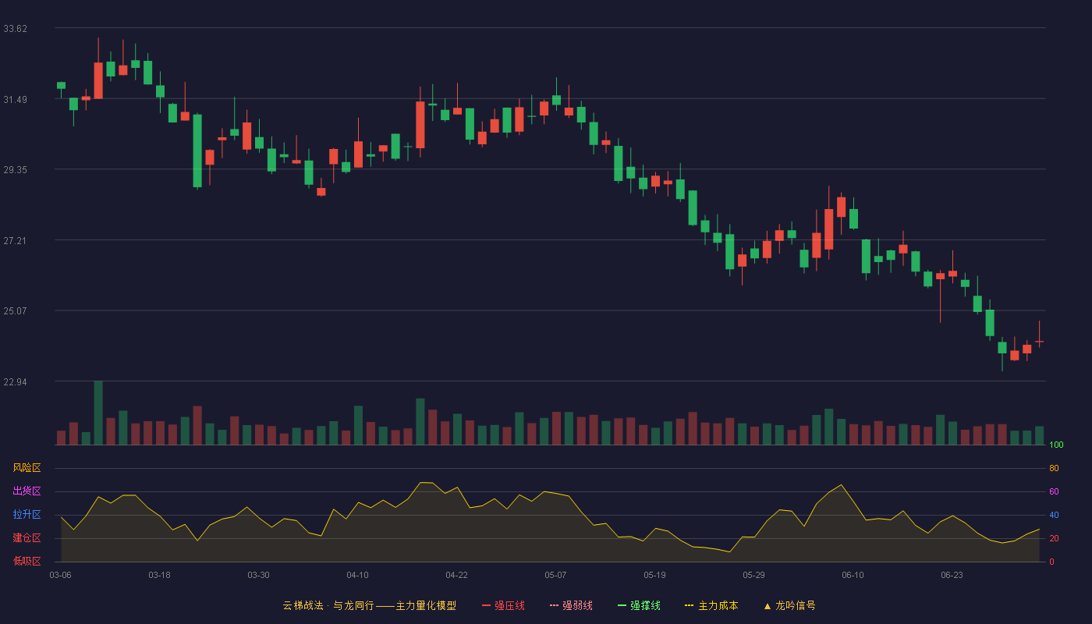This screenshot has height=624, width=1092.
Task: Select the 建仓区 zone label
Action: coord(27,538)
